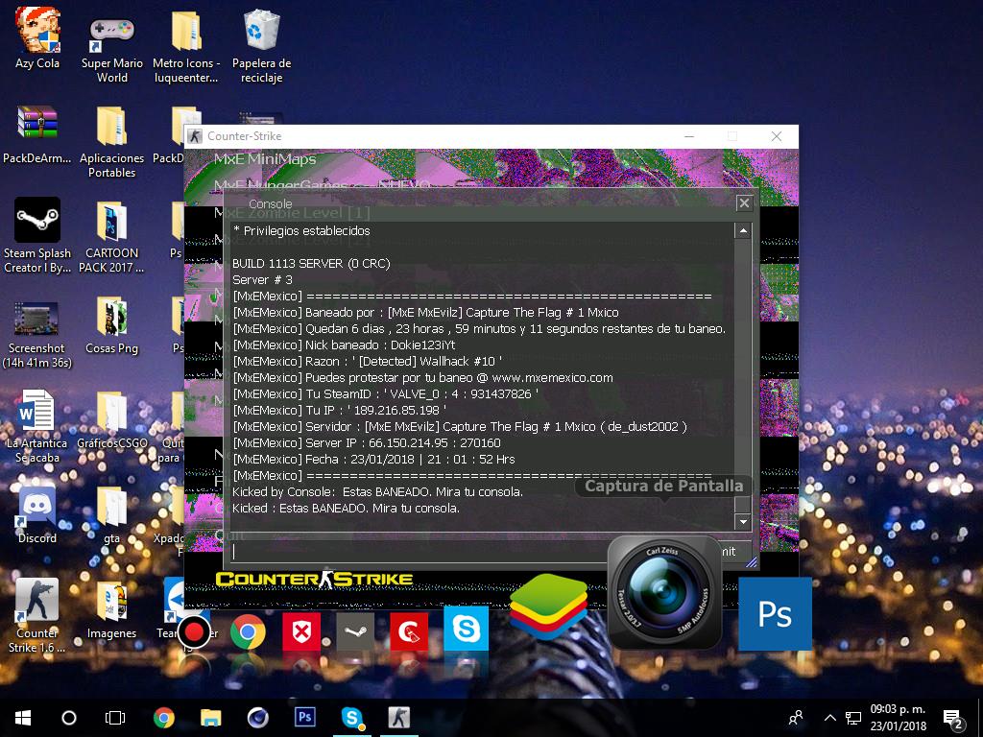983x737 pixels.
Task: Launch the Steam Splash Creator shortcut
Action: coord(37,236)
